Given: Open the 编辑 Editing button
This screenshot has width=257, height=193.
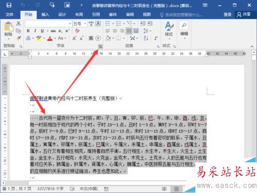Looking at the screenshot, I should [184, 30].
